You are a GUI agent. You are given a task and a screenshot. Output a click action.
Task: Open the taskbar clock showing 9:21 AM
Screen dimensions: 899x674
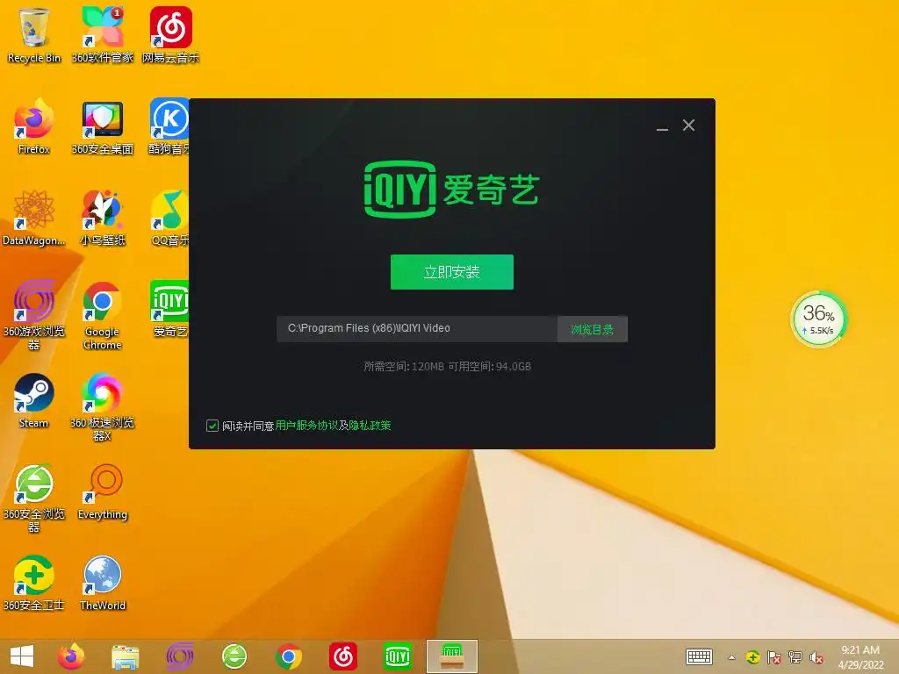(x=860, y=656)
